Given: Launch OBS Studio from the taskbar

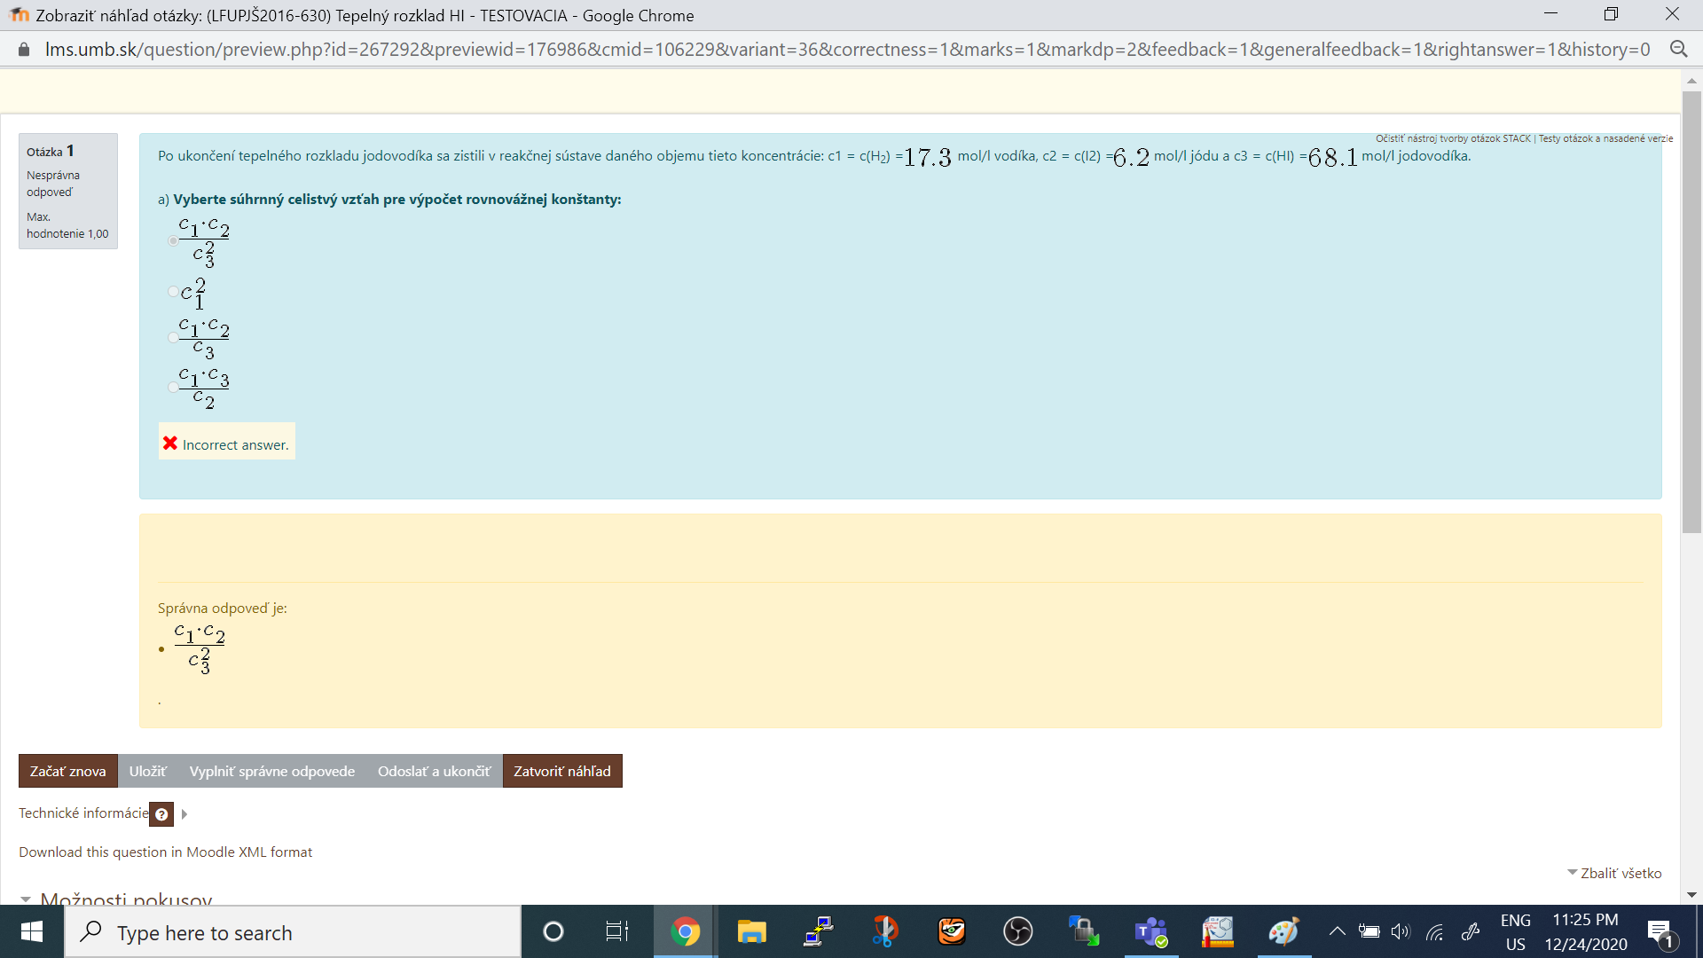Looking at the screenshot, I should 1018,931.
